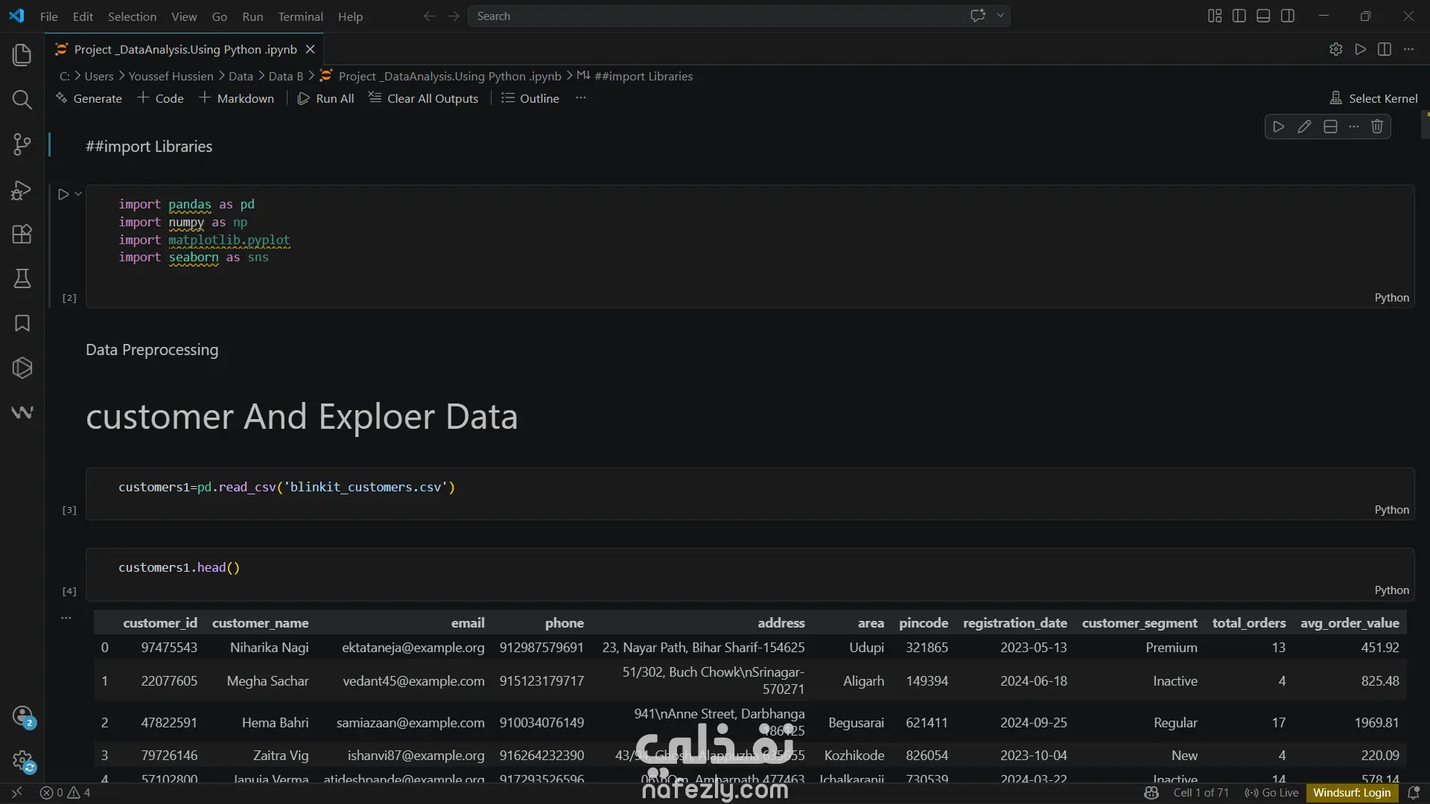Open the Terminal menu
1430x804 pixels.
click(x=300, y=16)
